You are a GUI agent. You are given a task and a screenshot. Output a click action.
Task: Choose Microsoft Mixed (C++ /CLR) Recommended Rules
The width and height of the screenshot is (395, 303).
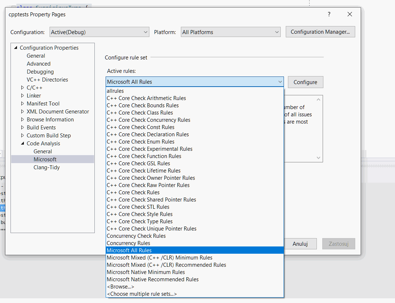point(195,265)
